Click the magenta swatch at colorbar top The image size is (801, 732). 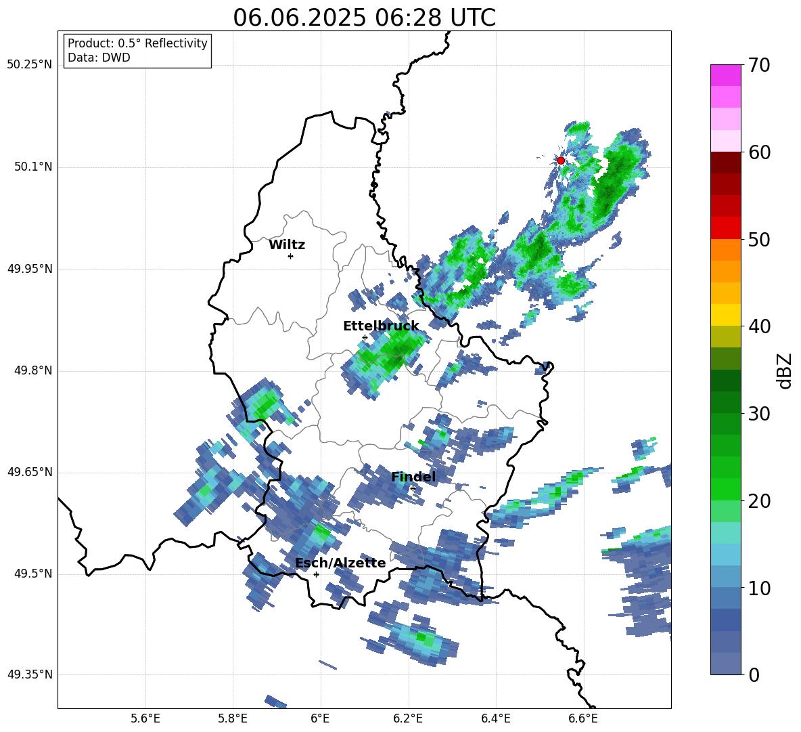[725, 75]
